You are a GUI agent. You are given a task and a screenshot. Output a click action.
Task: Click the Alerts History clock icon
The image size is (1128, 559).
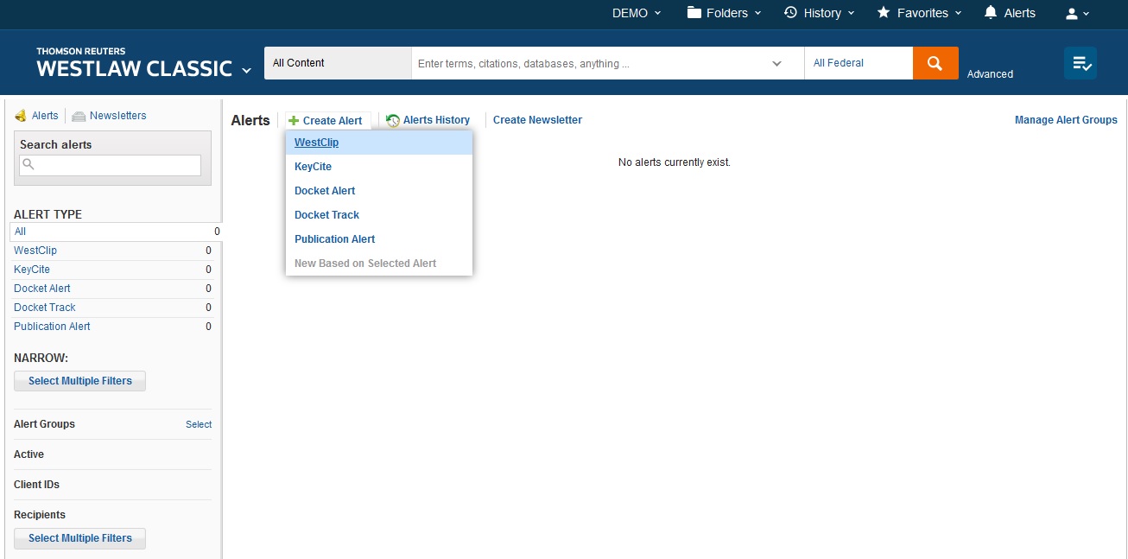click(x=393, y=121)
